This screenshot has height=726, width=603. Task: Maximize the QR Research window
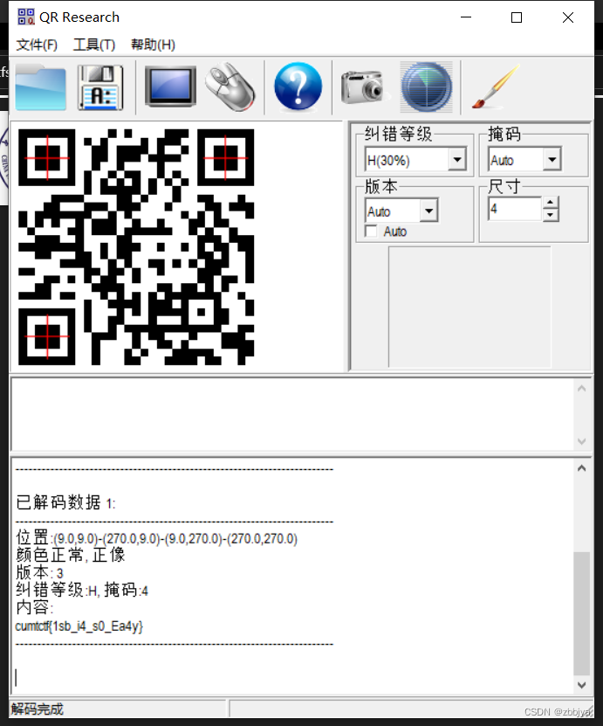tap(517, 17)
